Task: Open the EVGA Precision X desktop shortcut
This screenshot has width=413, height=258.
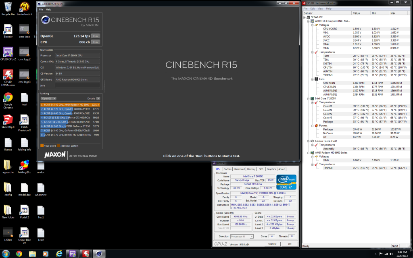Action: (25, 123)
